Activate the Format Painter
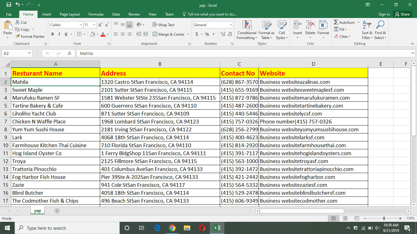The width and height of the screenshot is (417, 234). 30,36
